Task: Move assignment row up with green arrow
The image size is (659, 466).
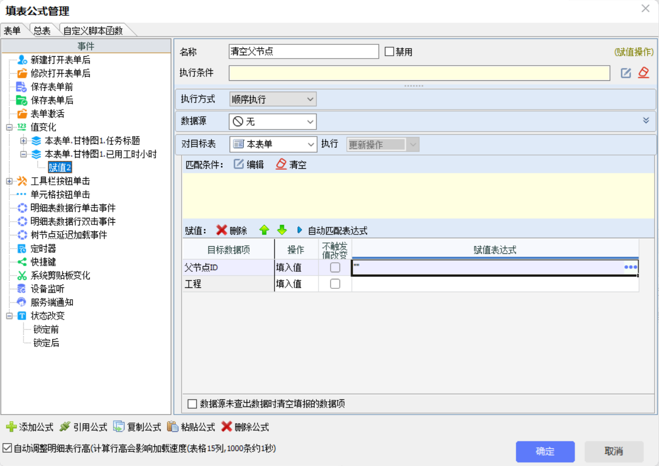Action: [264, 230]
